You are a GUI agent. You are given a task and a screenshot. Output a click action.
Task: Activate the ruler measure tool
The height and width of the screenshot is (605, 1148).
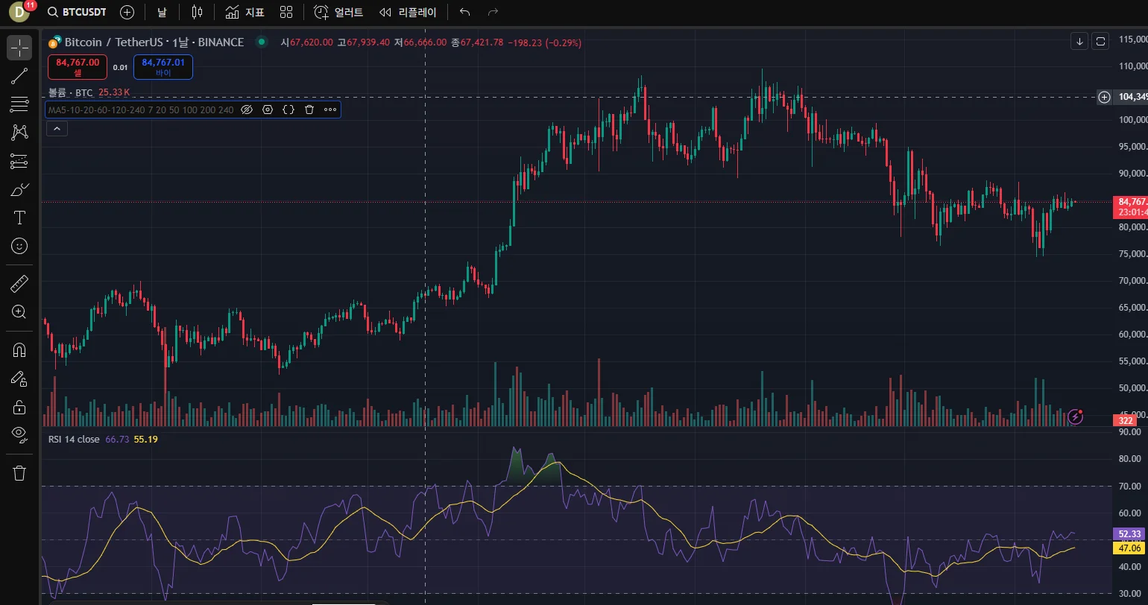coord(19,283)
